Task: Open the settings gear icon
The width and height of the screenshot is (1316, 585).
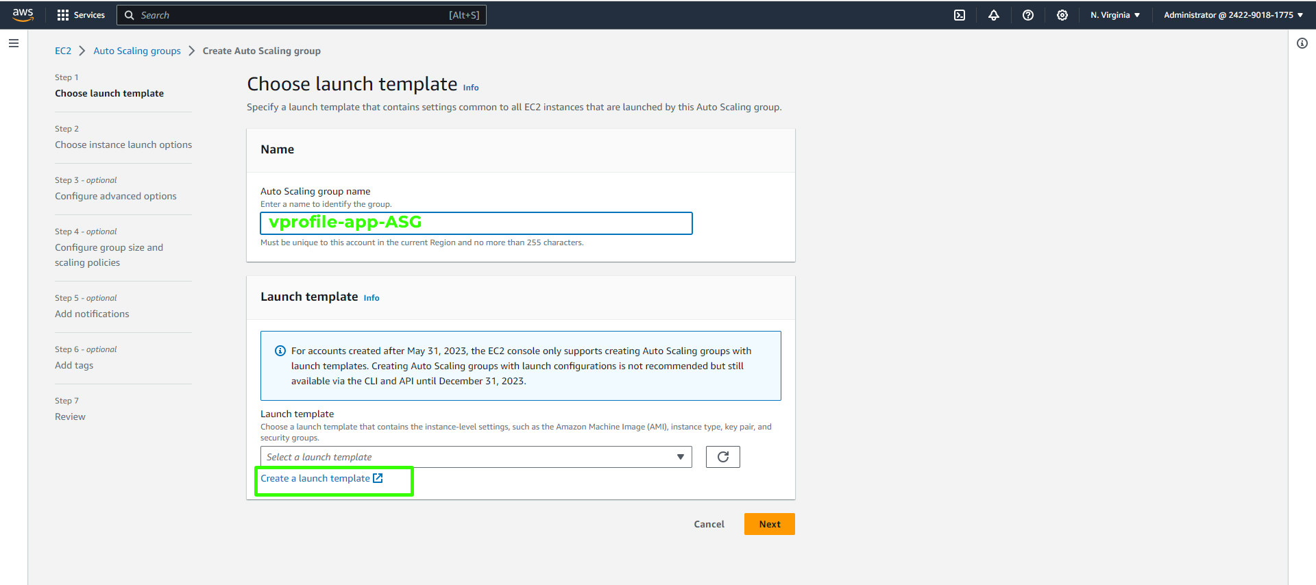Action: point(1062,15)
